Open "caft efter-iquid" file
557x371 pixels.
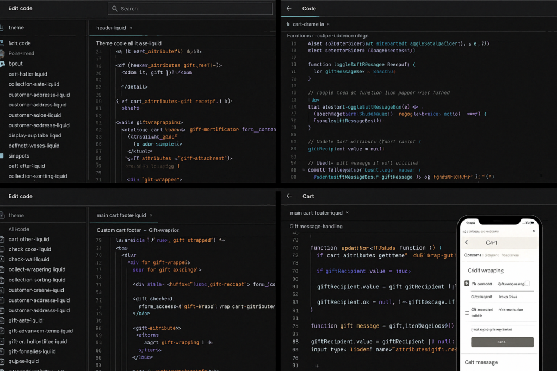click(27, 166)
